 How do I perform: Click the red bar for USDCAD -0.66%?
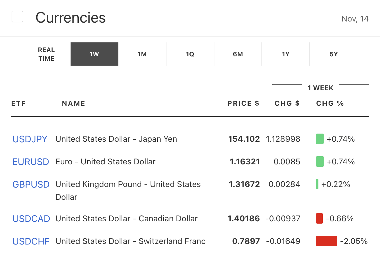pyautogui.click(x=319, y=219)
